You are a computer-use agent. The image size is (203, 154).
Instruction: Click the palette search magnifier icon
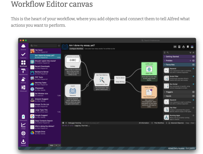click(x=168, y=52)
